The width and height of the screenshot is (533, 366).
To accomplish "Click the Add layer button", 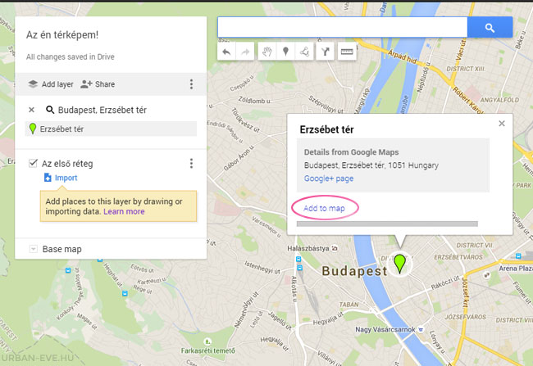I will 51,84.
